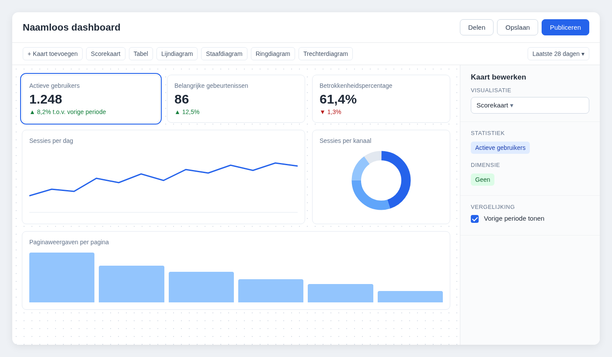Click the Opslaan button

pos(518,27)
